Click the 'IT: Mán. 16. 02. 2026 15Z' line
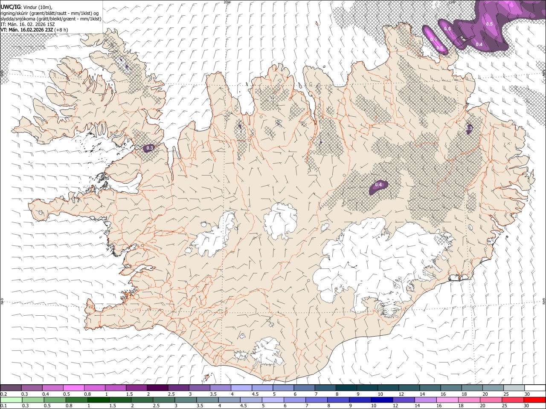Image resolution: width=546 pixels, height=409 pixels. click(28, 24)
